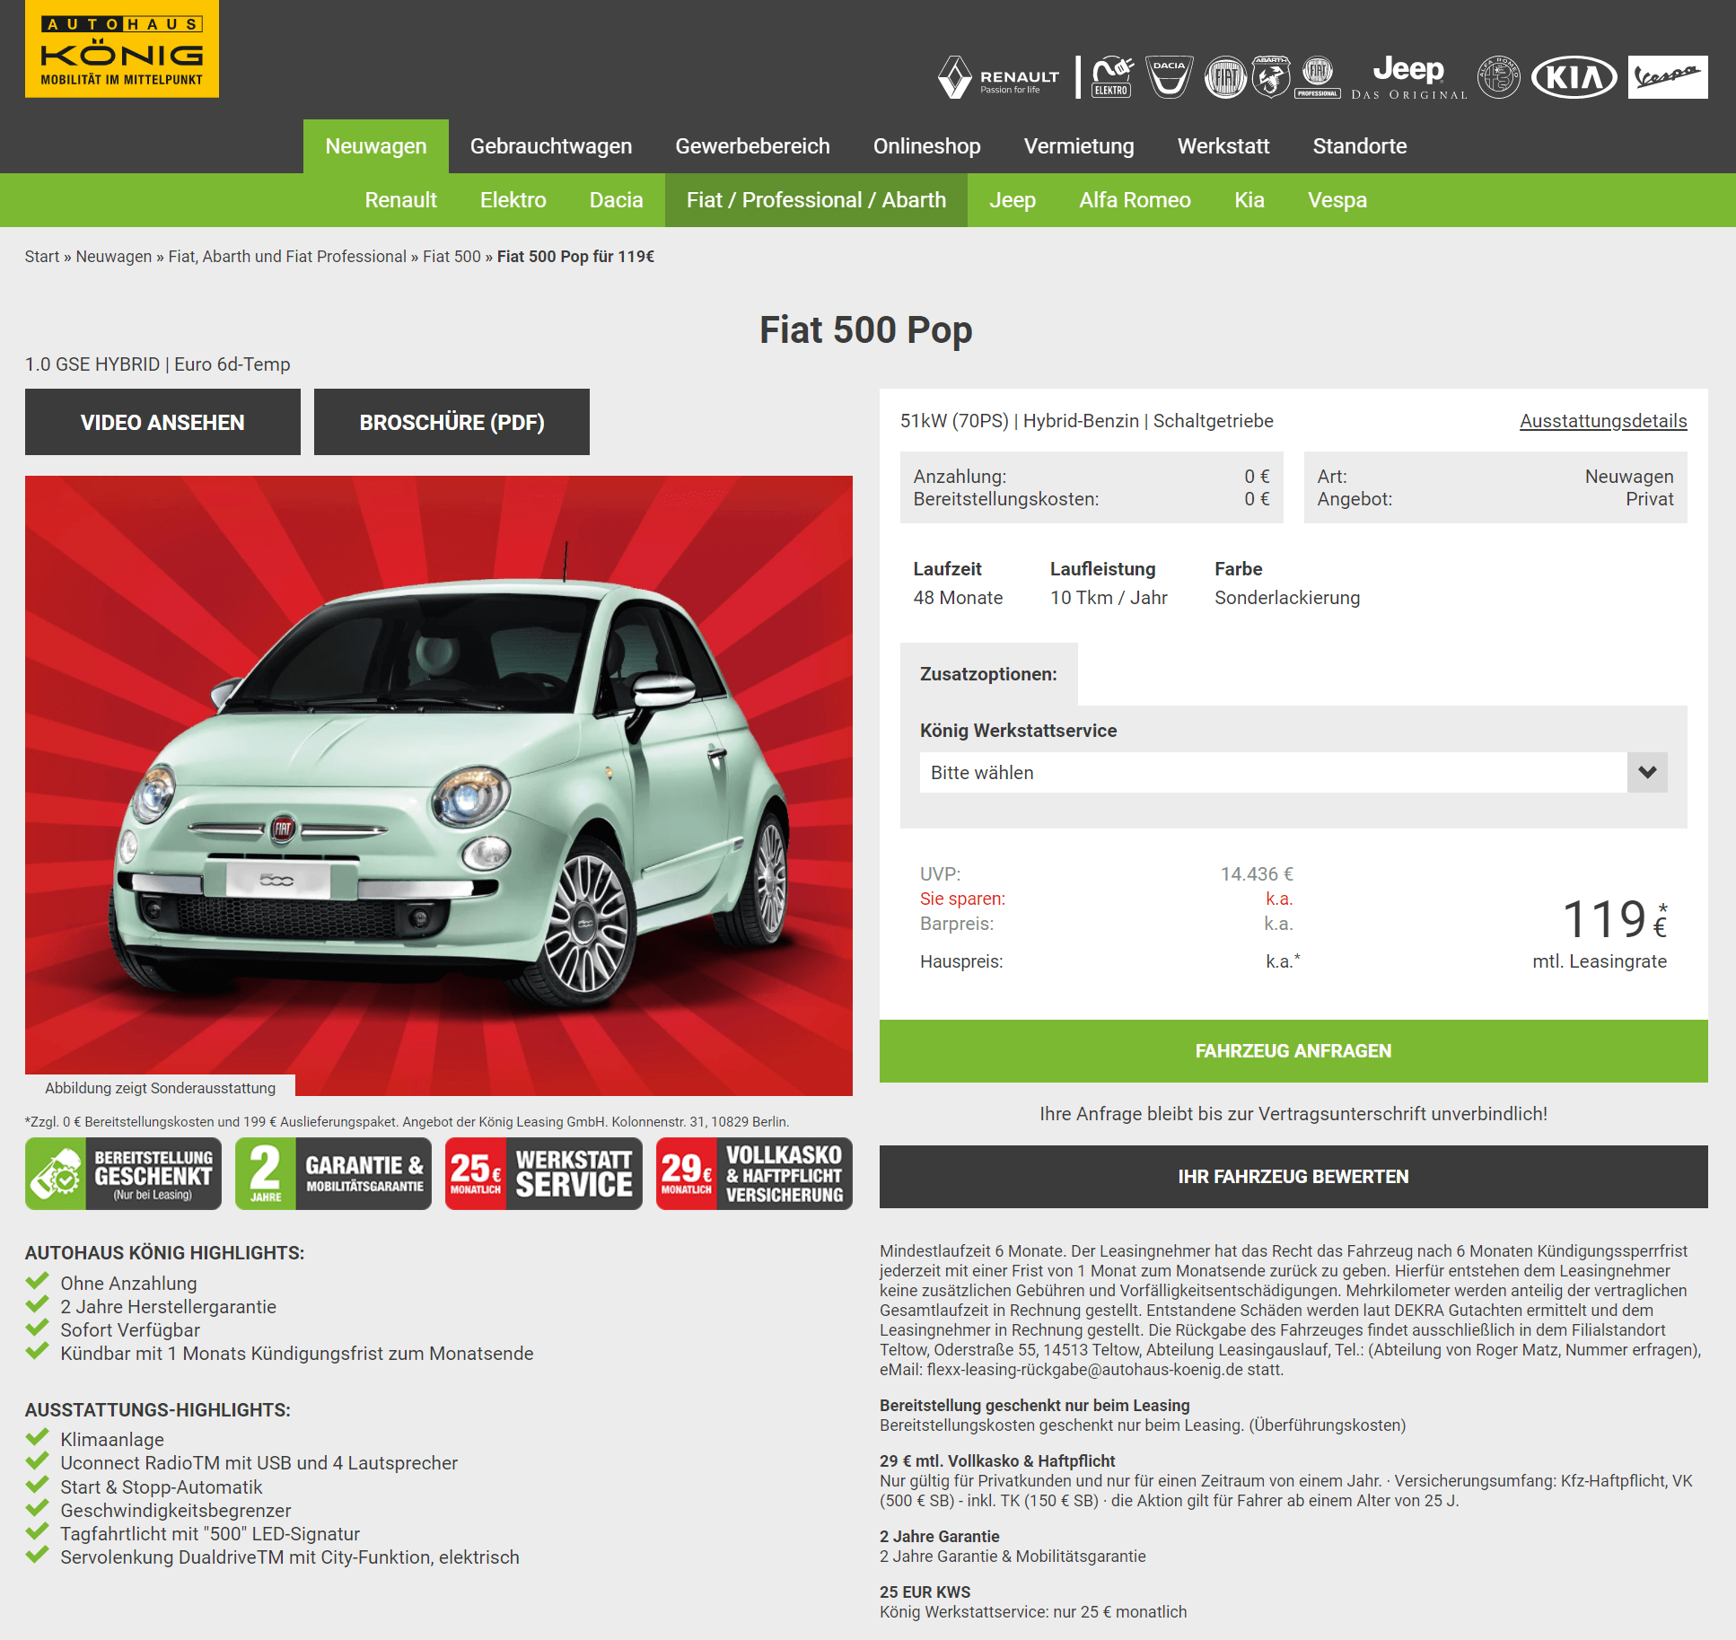This screenshot has height=1640, width=1736.
Task: Click the Elektro plug logo
Action: point(1111,77)
